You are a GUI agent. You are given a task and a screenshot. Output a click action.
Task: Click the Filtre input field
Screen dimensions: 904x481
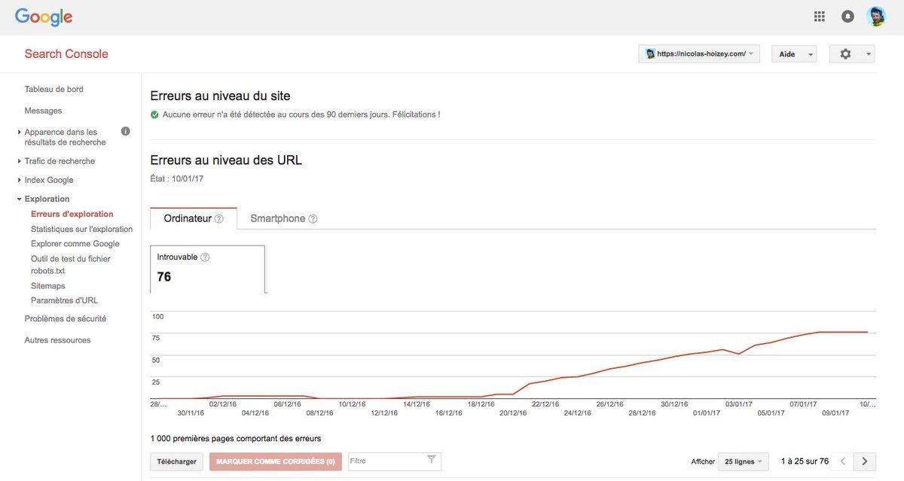point(384,461)
